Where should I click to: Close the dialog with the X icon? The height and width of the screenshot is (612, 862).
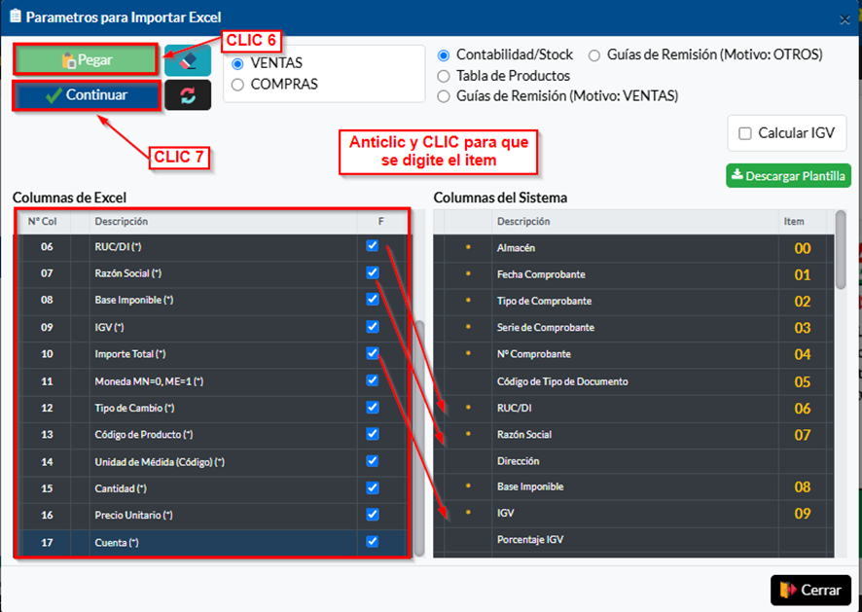(x=844, y=18)
